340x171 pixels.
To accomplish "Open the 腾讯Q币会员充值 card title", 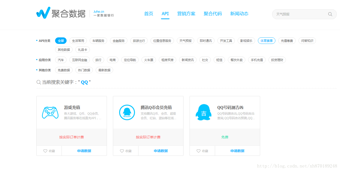I will (156, 107).
